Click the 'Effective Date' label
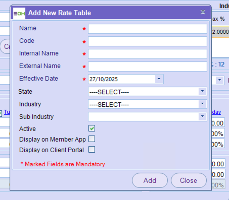Screen dimensions: 229x200 pos(38,79)
